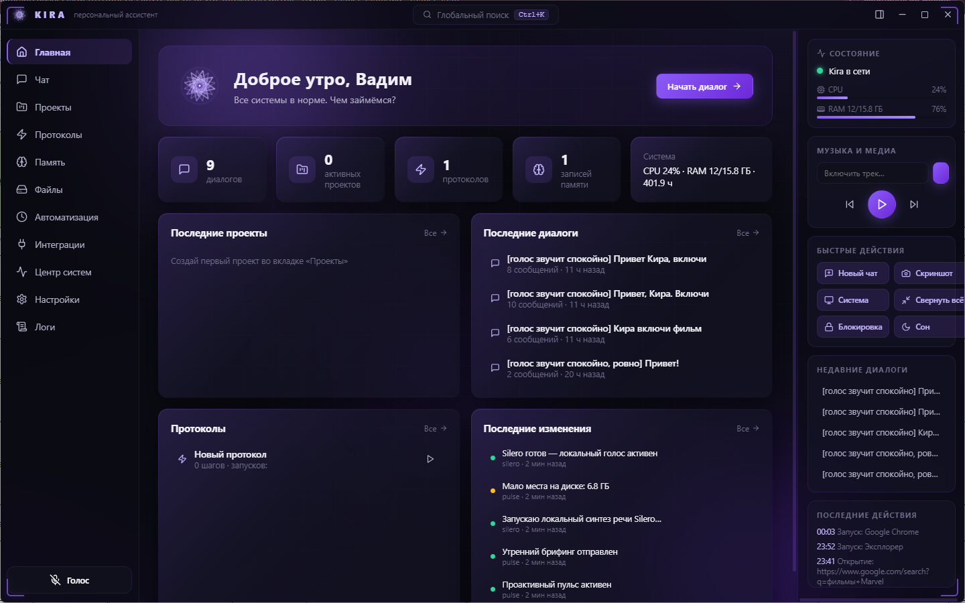Screen dimensions: 965x603
Task: Click 'Запуск: Google Chrome' action entry
Action: [868, 532]
